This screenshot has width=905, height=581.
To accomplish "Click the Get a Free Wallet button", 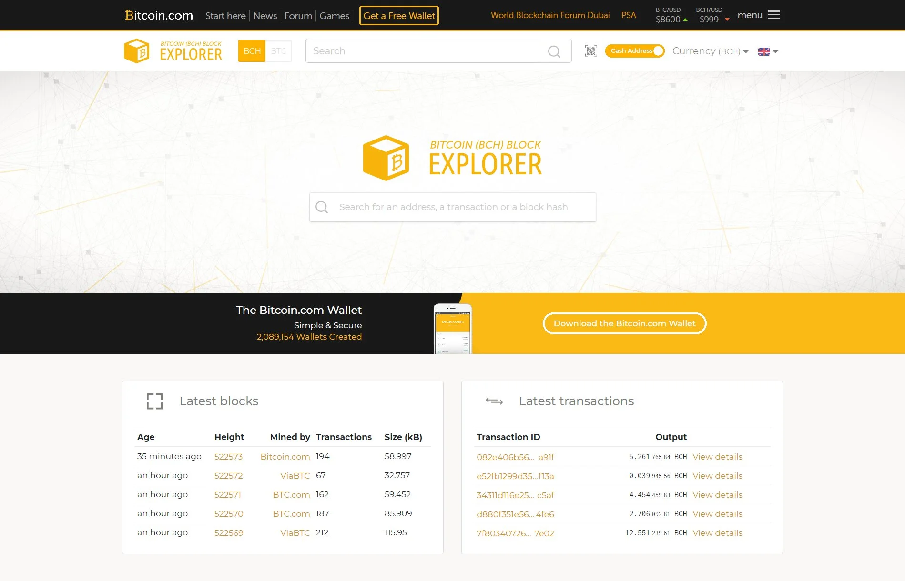I will click(x=399, y=16).
